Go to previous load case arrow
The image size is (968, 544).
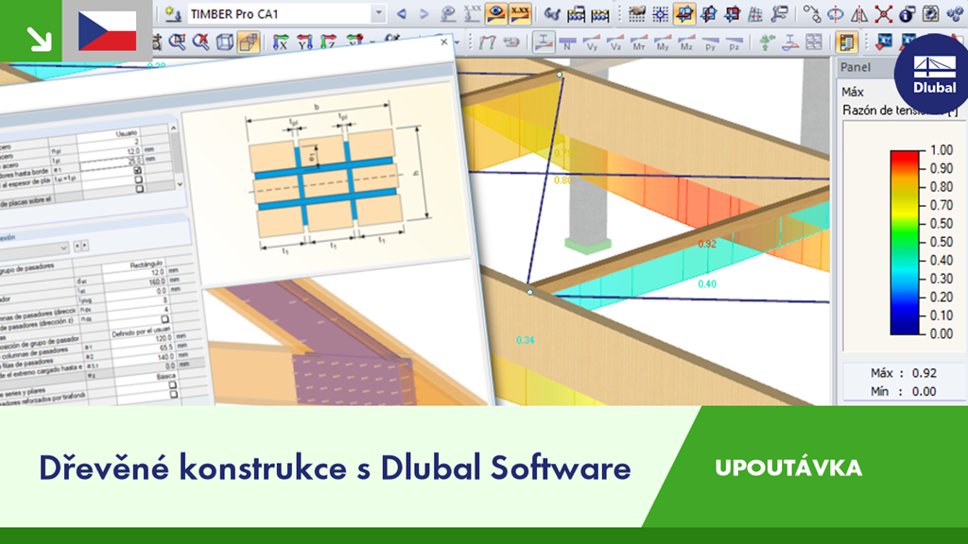(x=401, y=13)
